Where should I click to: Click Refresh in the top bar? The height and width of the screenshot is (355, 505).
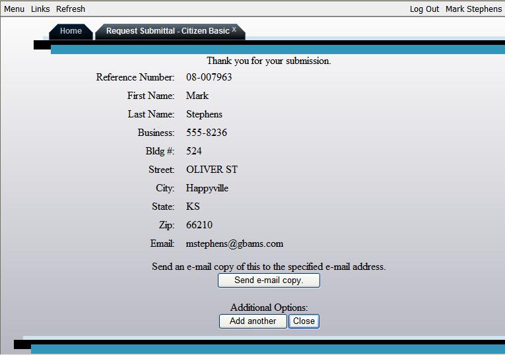click(71, 9)
